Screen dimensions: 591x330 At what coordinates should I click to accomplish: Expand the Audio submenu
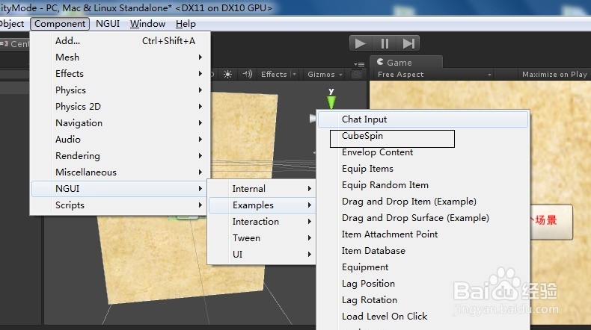pos(120,139)
